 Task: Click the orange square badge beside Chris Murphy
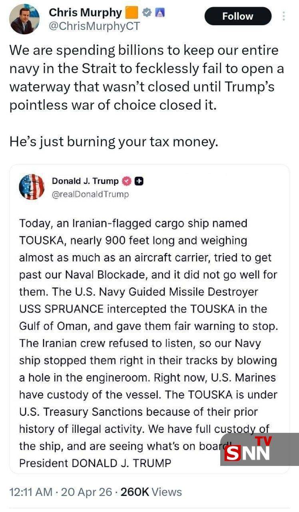pos(131,13)
